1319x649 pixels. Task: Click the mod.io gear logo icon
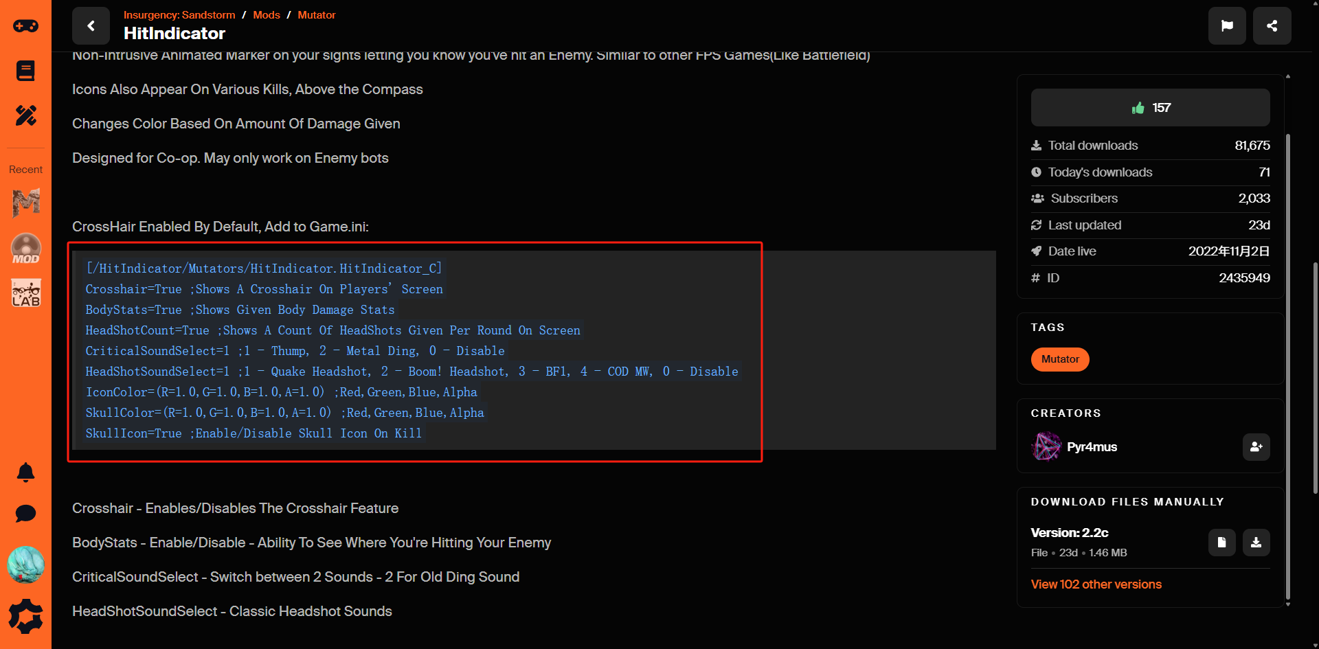click(x=25, y=616)
